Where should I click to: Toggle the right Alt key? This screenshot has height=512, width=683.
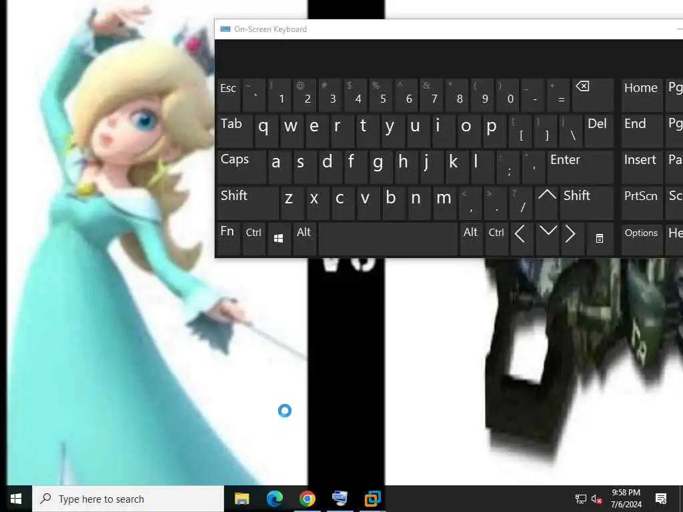click(x=471, y=239)
